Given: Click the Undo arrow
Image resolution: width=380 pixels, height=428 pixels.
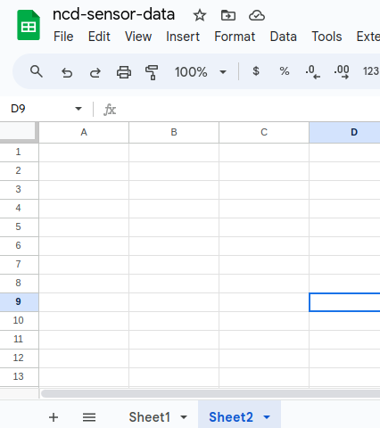Looking at the screenshot, I should pos(67,72).
